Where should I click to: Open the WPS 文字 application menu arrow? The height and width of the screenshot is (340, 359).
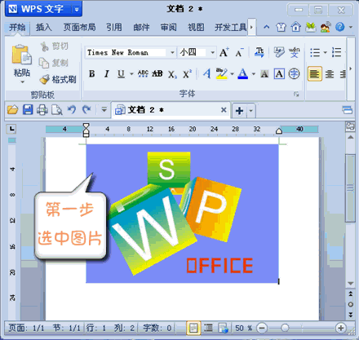[77, 10]
